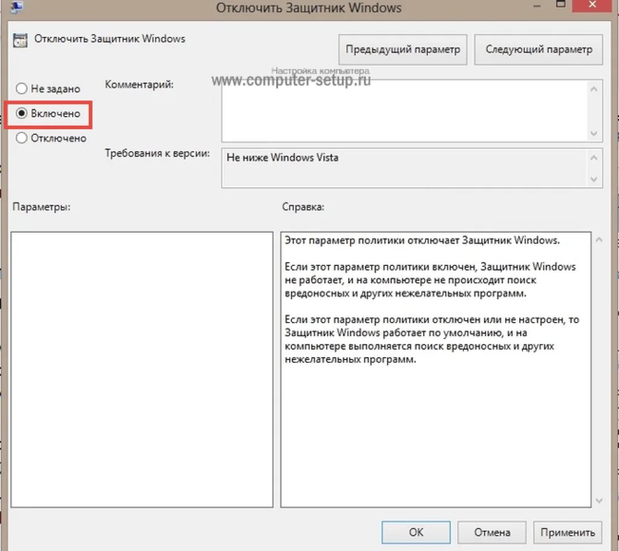619x551 pixels.
Task: Click the help text "Этот параметр политики отключает Защитник Windows."
Action: [x=422, y=240]
